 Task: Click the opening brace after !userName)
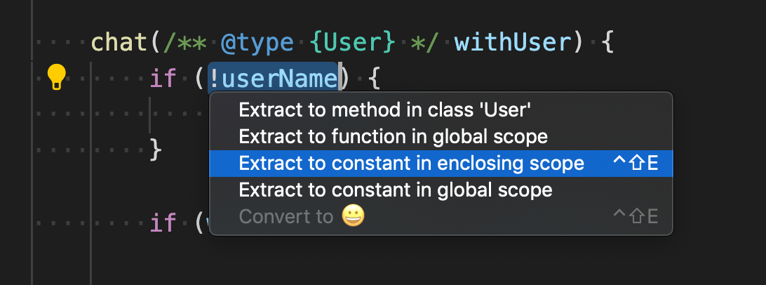pos(374,79)
